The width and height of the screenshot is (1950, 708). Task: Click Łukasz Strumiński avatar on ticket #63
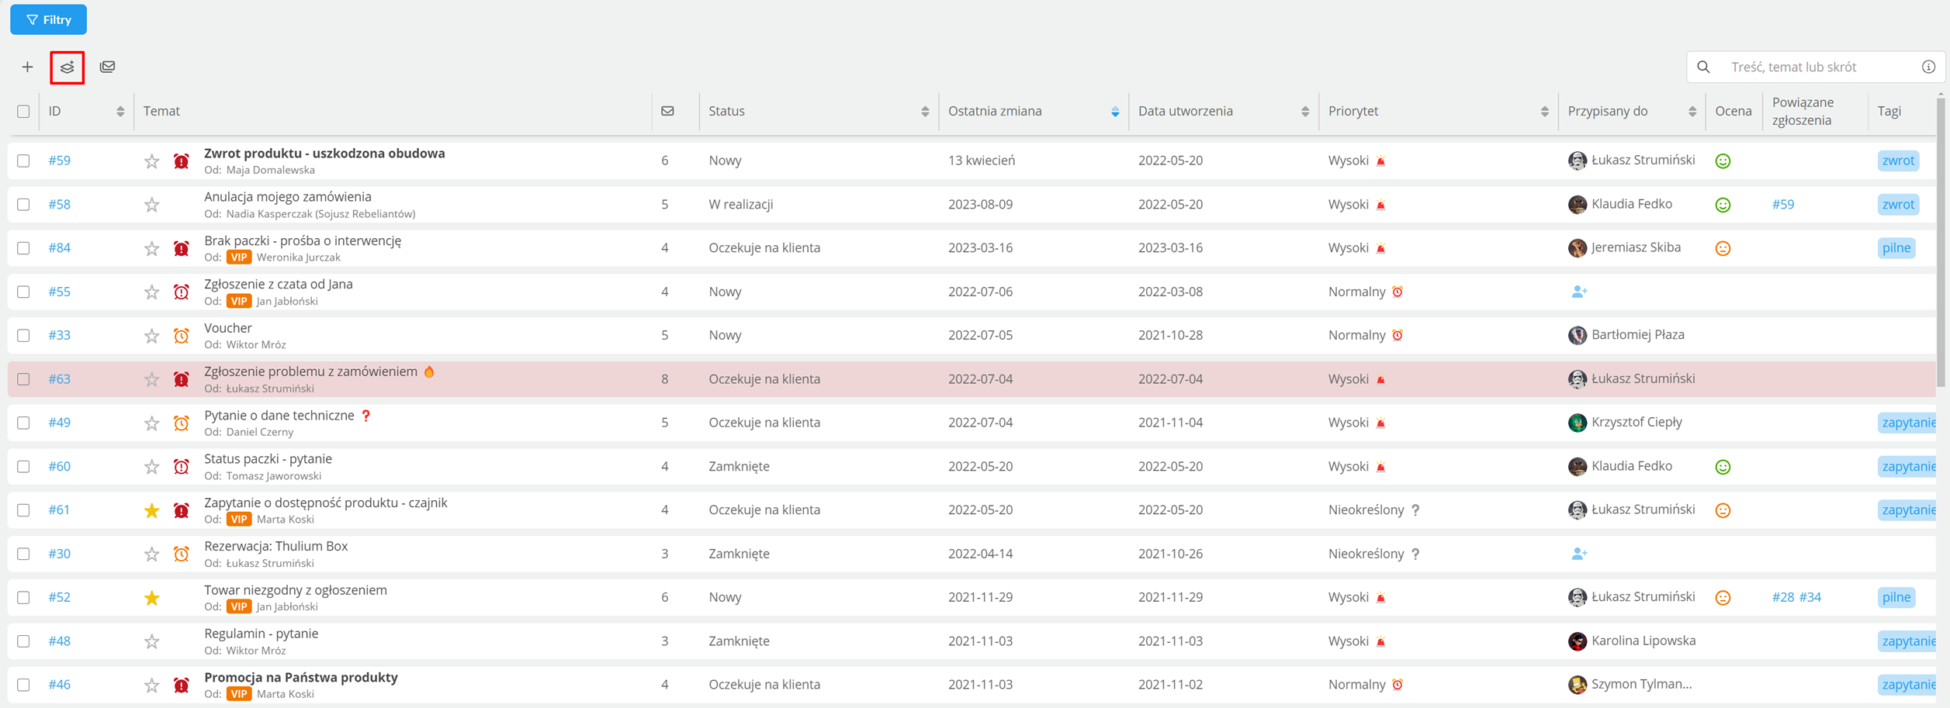point(1577,379)
